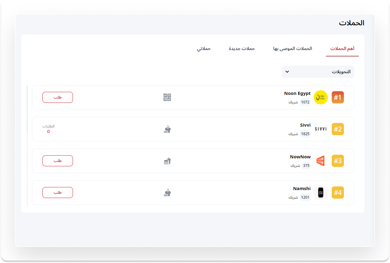Click the food category icon in NowNow row
390x263 pixels.
pyautogui.click(x=167, y=161)
